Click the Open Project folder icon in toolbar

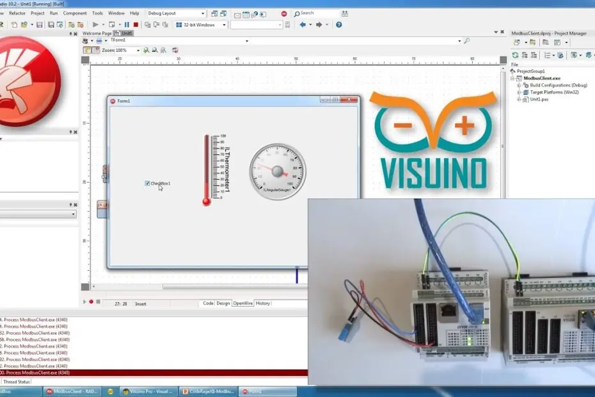[x=24, y=25]
